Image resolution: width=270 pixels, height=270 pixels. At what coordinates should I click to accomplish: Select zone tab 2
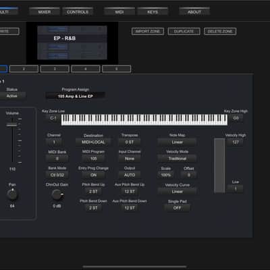[24, 69]
